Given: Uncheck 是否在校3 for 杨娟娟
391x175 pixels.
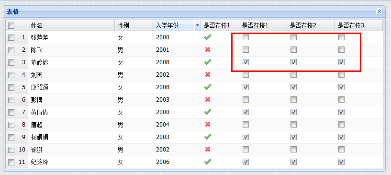Looking at the screenshot, I should coord(341,137).
